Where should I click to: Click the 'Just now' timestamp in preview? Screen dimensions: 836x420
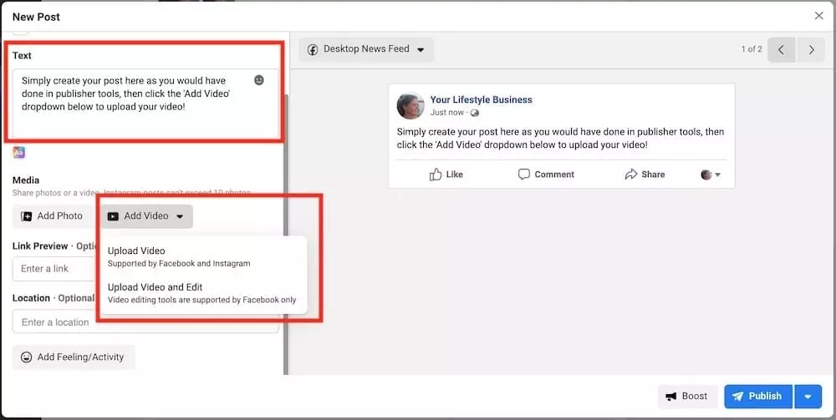click(x=446, y=113)
